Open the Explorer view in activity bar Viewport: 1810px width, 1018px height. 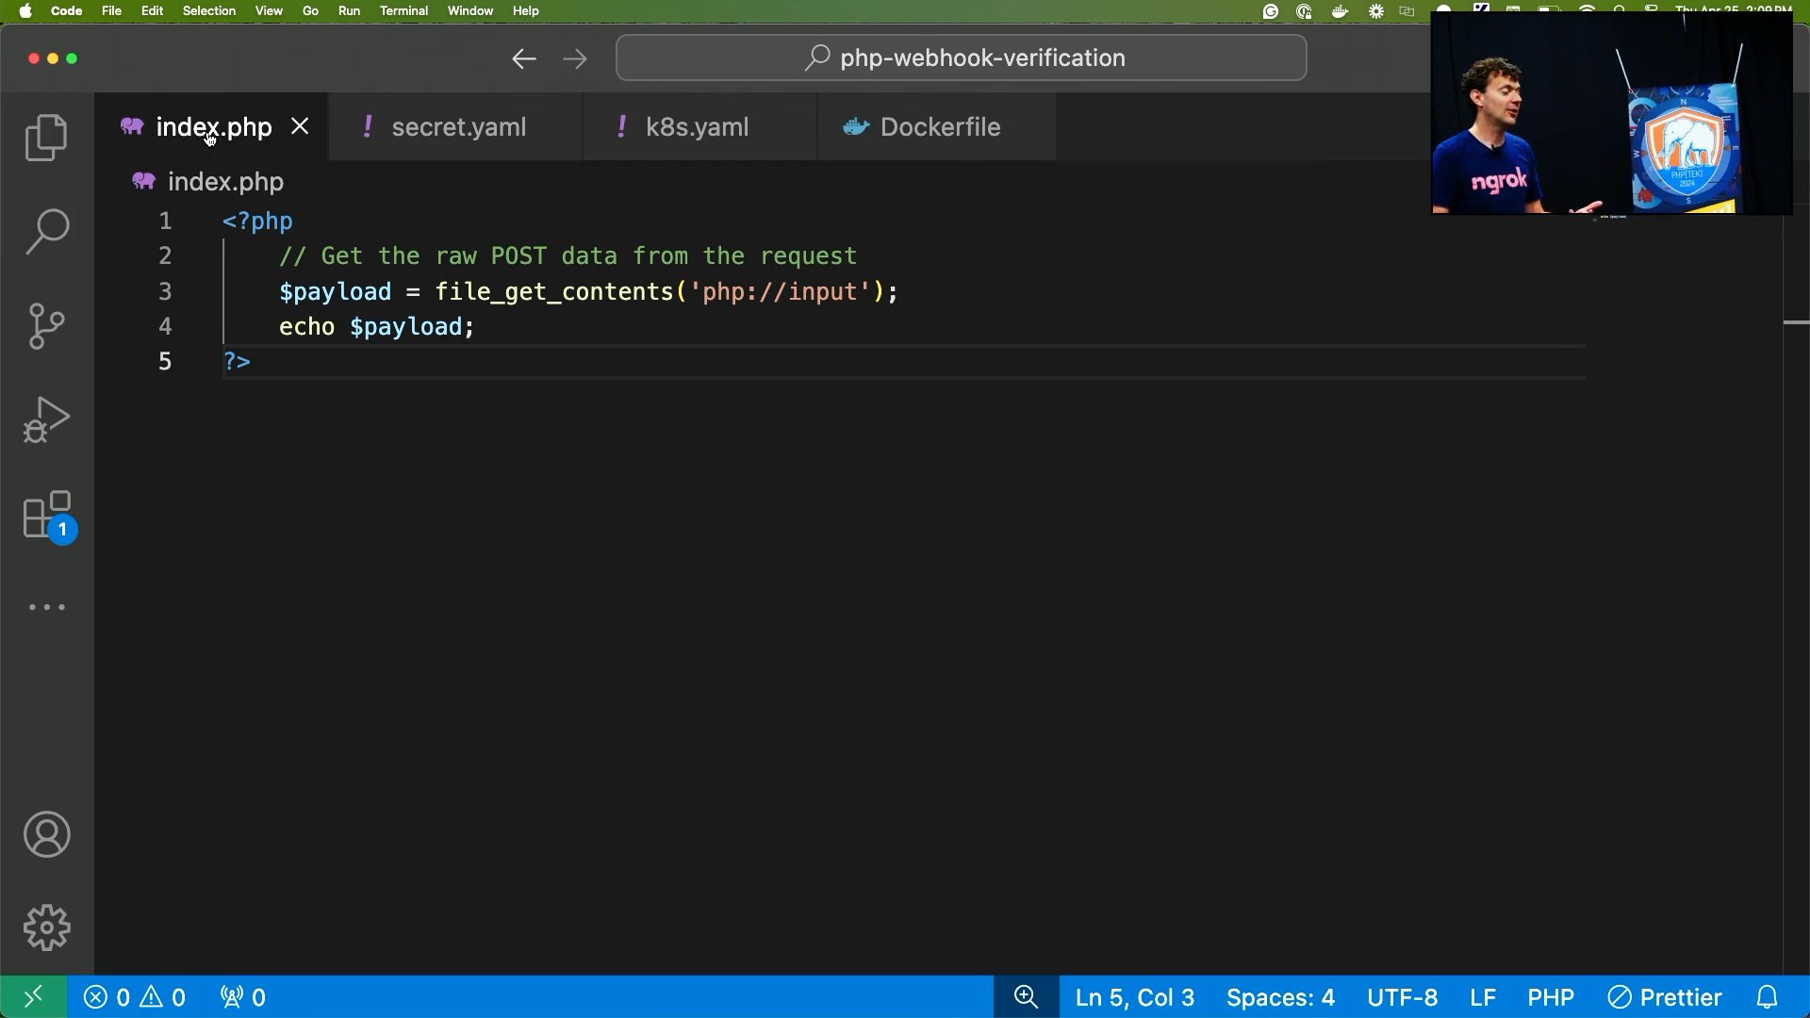point(46,138)
